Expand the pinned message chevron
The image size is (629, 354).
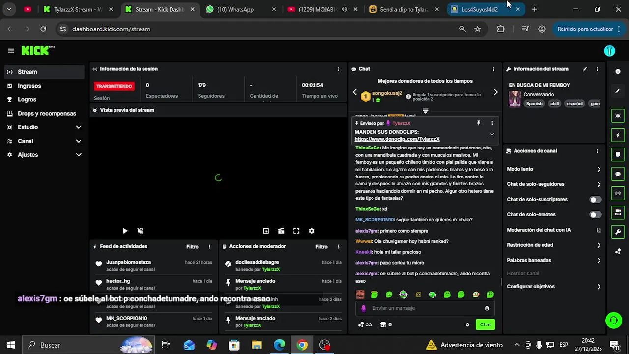492,134
